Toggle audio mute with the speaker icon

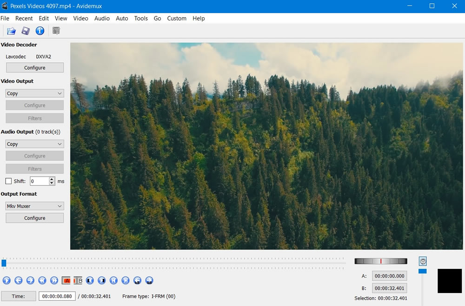(423, 261)
